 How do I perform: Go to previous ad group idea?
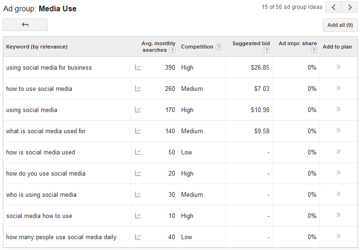coord(334,7)
